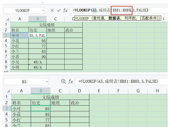Select all cells via lower sheet corner triangle
Viewport: 170px width, 127px height.
pyautogui.click(x=8, y=91)
